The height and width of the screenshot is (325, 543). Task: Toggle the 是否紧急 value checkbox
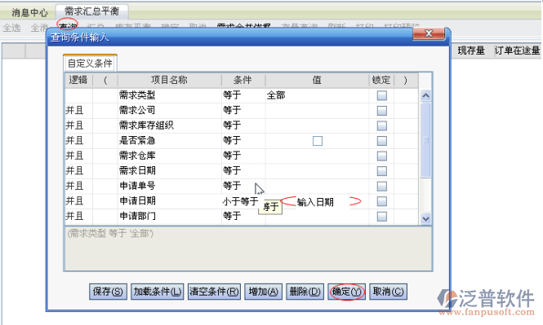point(317,141)
